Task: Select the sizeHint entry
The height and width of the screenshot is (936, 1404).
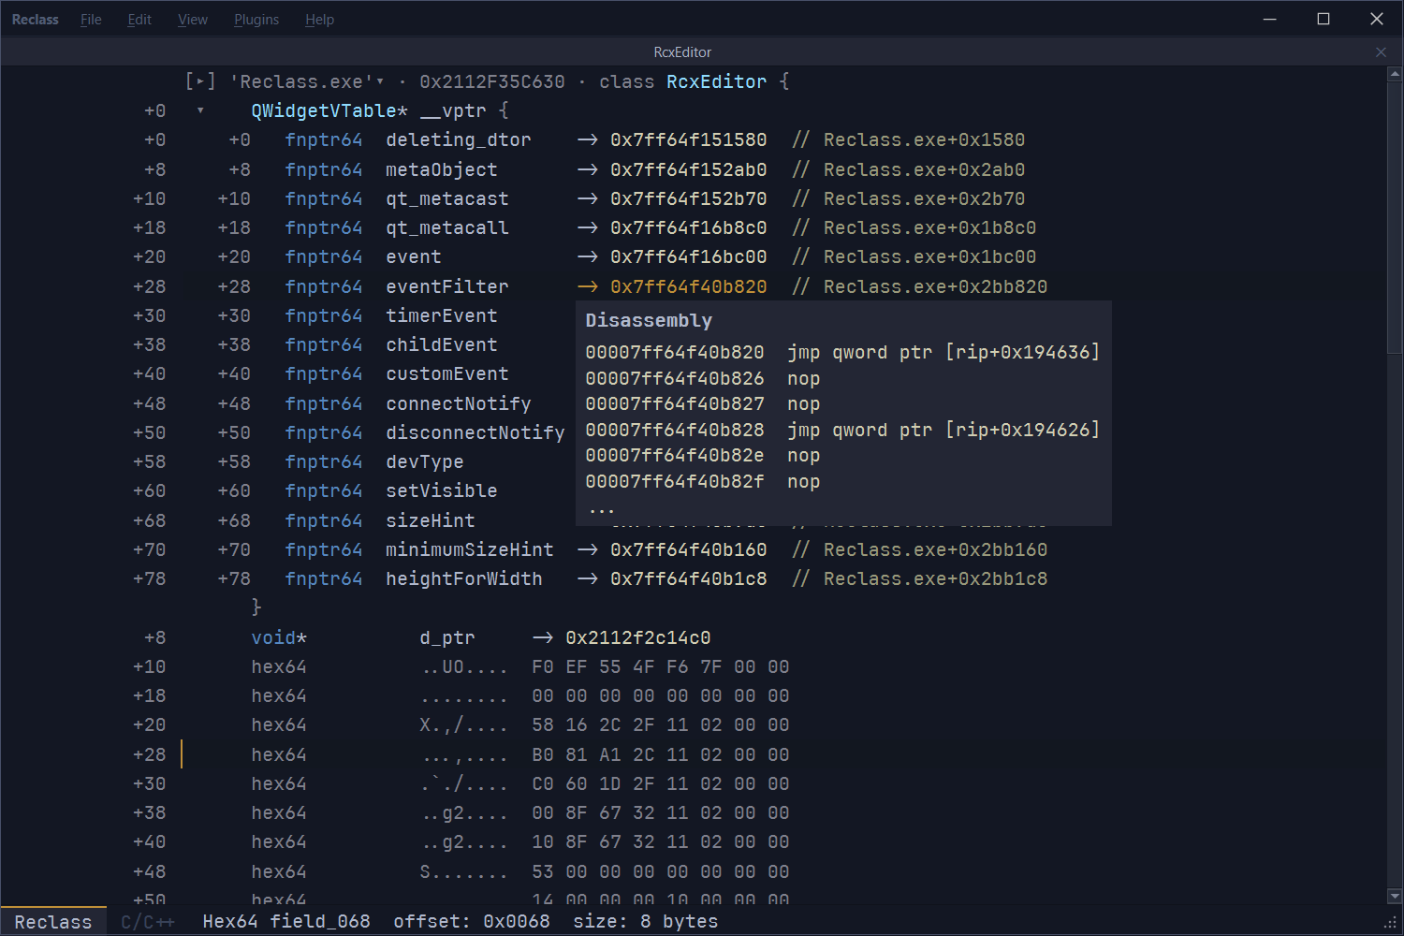Action: pos(430,521)
